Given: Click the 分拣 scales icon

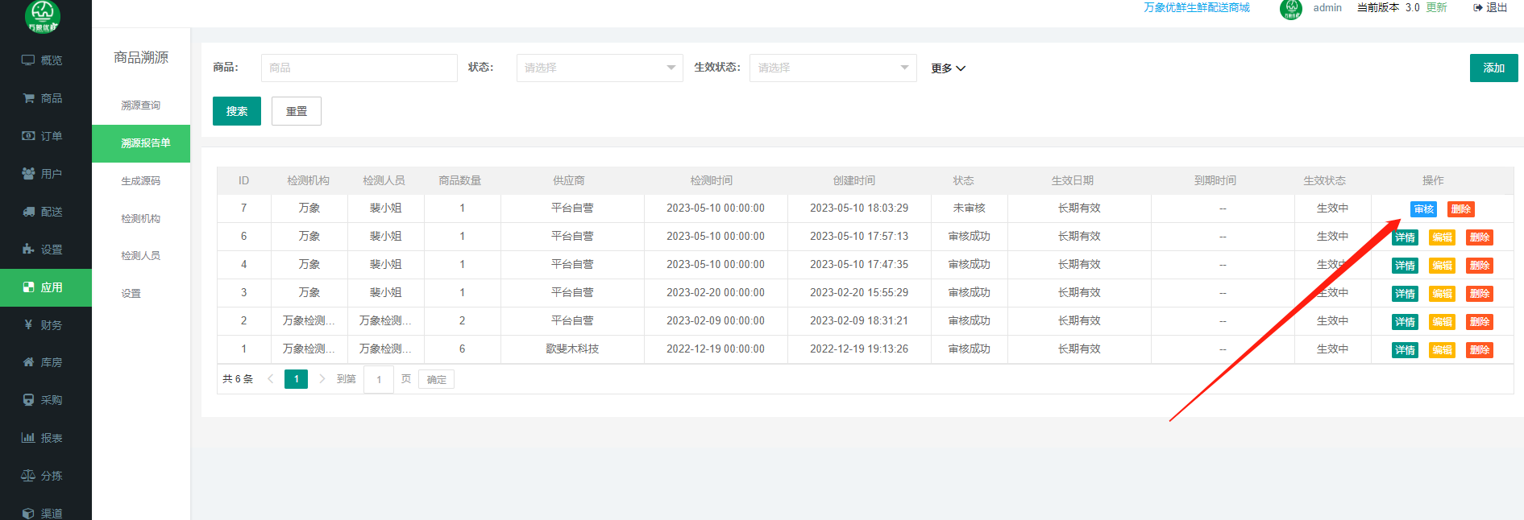Looking at the screenshot, I should (x=28, y=476).
